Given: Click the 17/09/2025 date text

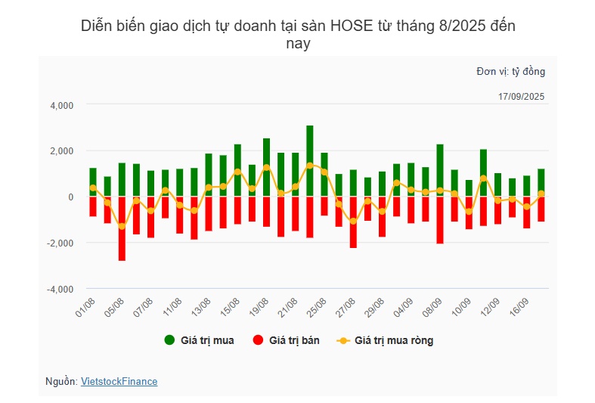Looking at the screenshot, I should [521, 97].
